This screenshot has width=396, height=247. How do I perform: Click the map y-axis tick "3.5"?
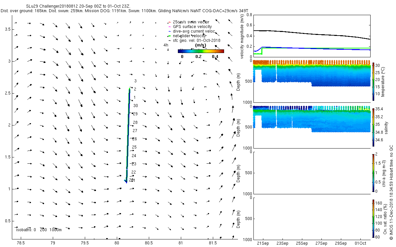tap(8, 29)
